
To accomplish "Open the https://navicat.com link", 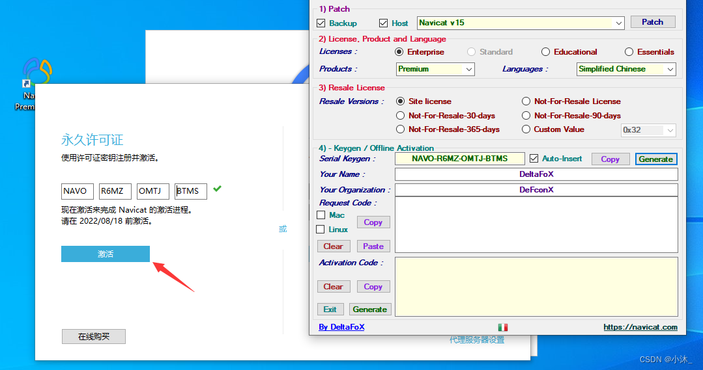I will [640, 327].
